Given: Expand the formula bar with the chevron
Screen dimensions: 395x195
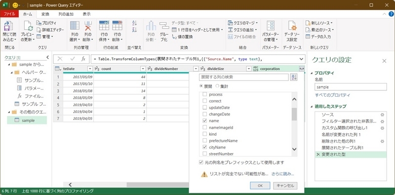Looking at the screenshot, I should coord(301,59).
